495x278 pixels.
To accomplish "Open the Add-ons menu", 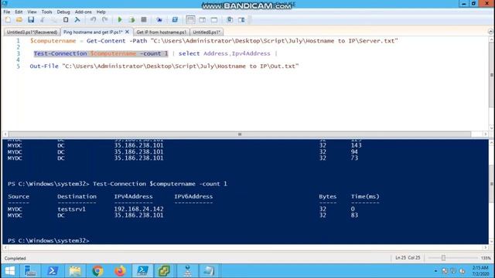I will pos(83,12).
